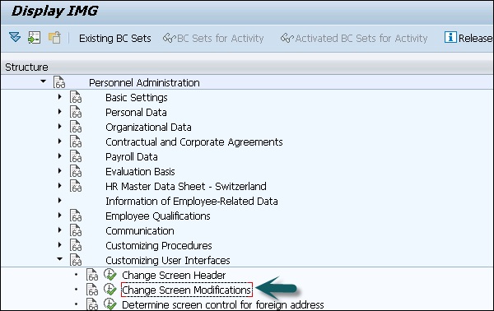Click BC Sets for Activity button
This screenshot has width=494, height=311.
pyautogui.click(x=213, y=39)
